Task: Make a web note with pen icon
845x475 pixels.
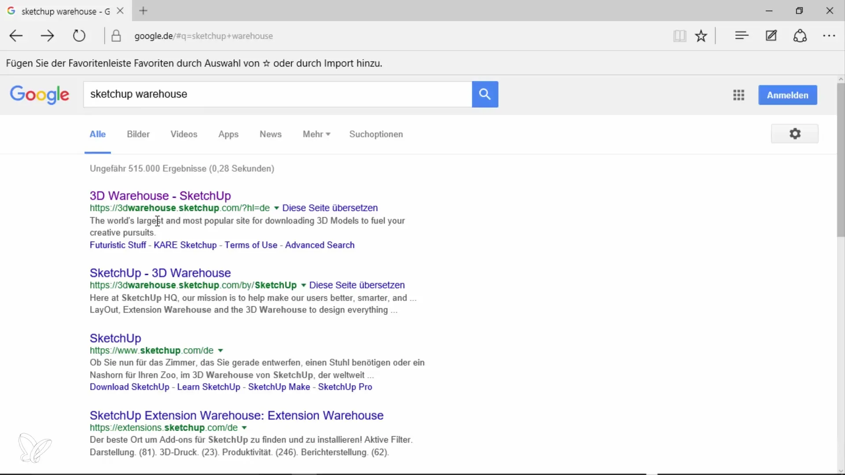Action: point(771,36)
